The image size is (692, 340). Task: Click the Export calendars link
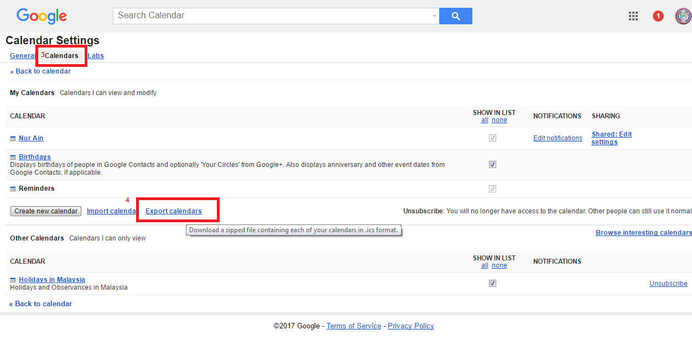point(174,211)
